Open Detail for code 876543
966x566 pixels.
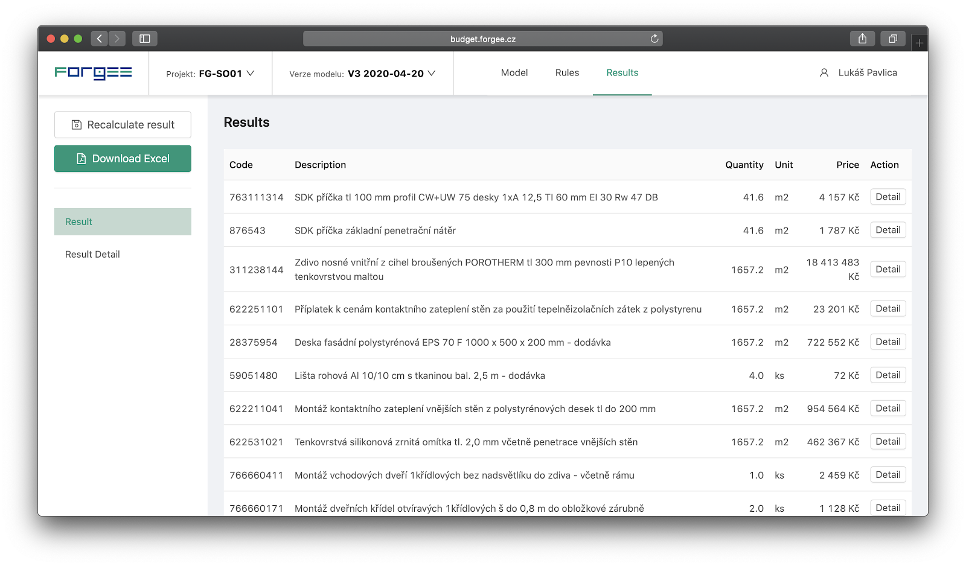coord(888,230)
